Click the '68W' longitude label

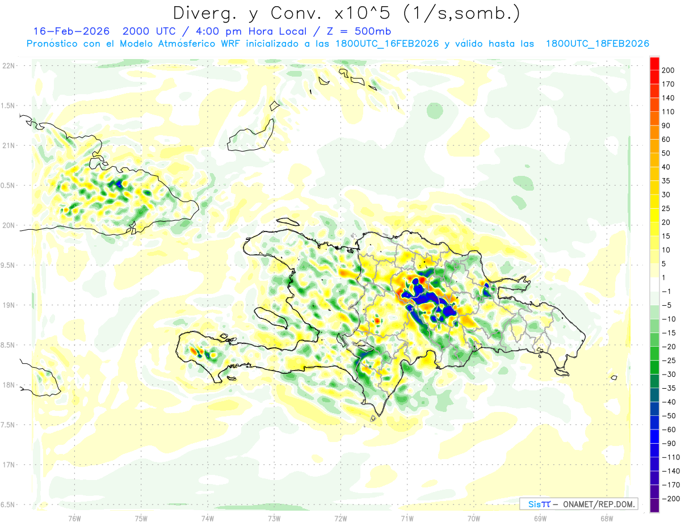[x=607, y=519]
